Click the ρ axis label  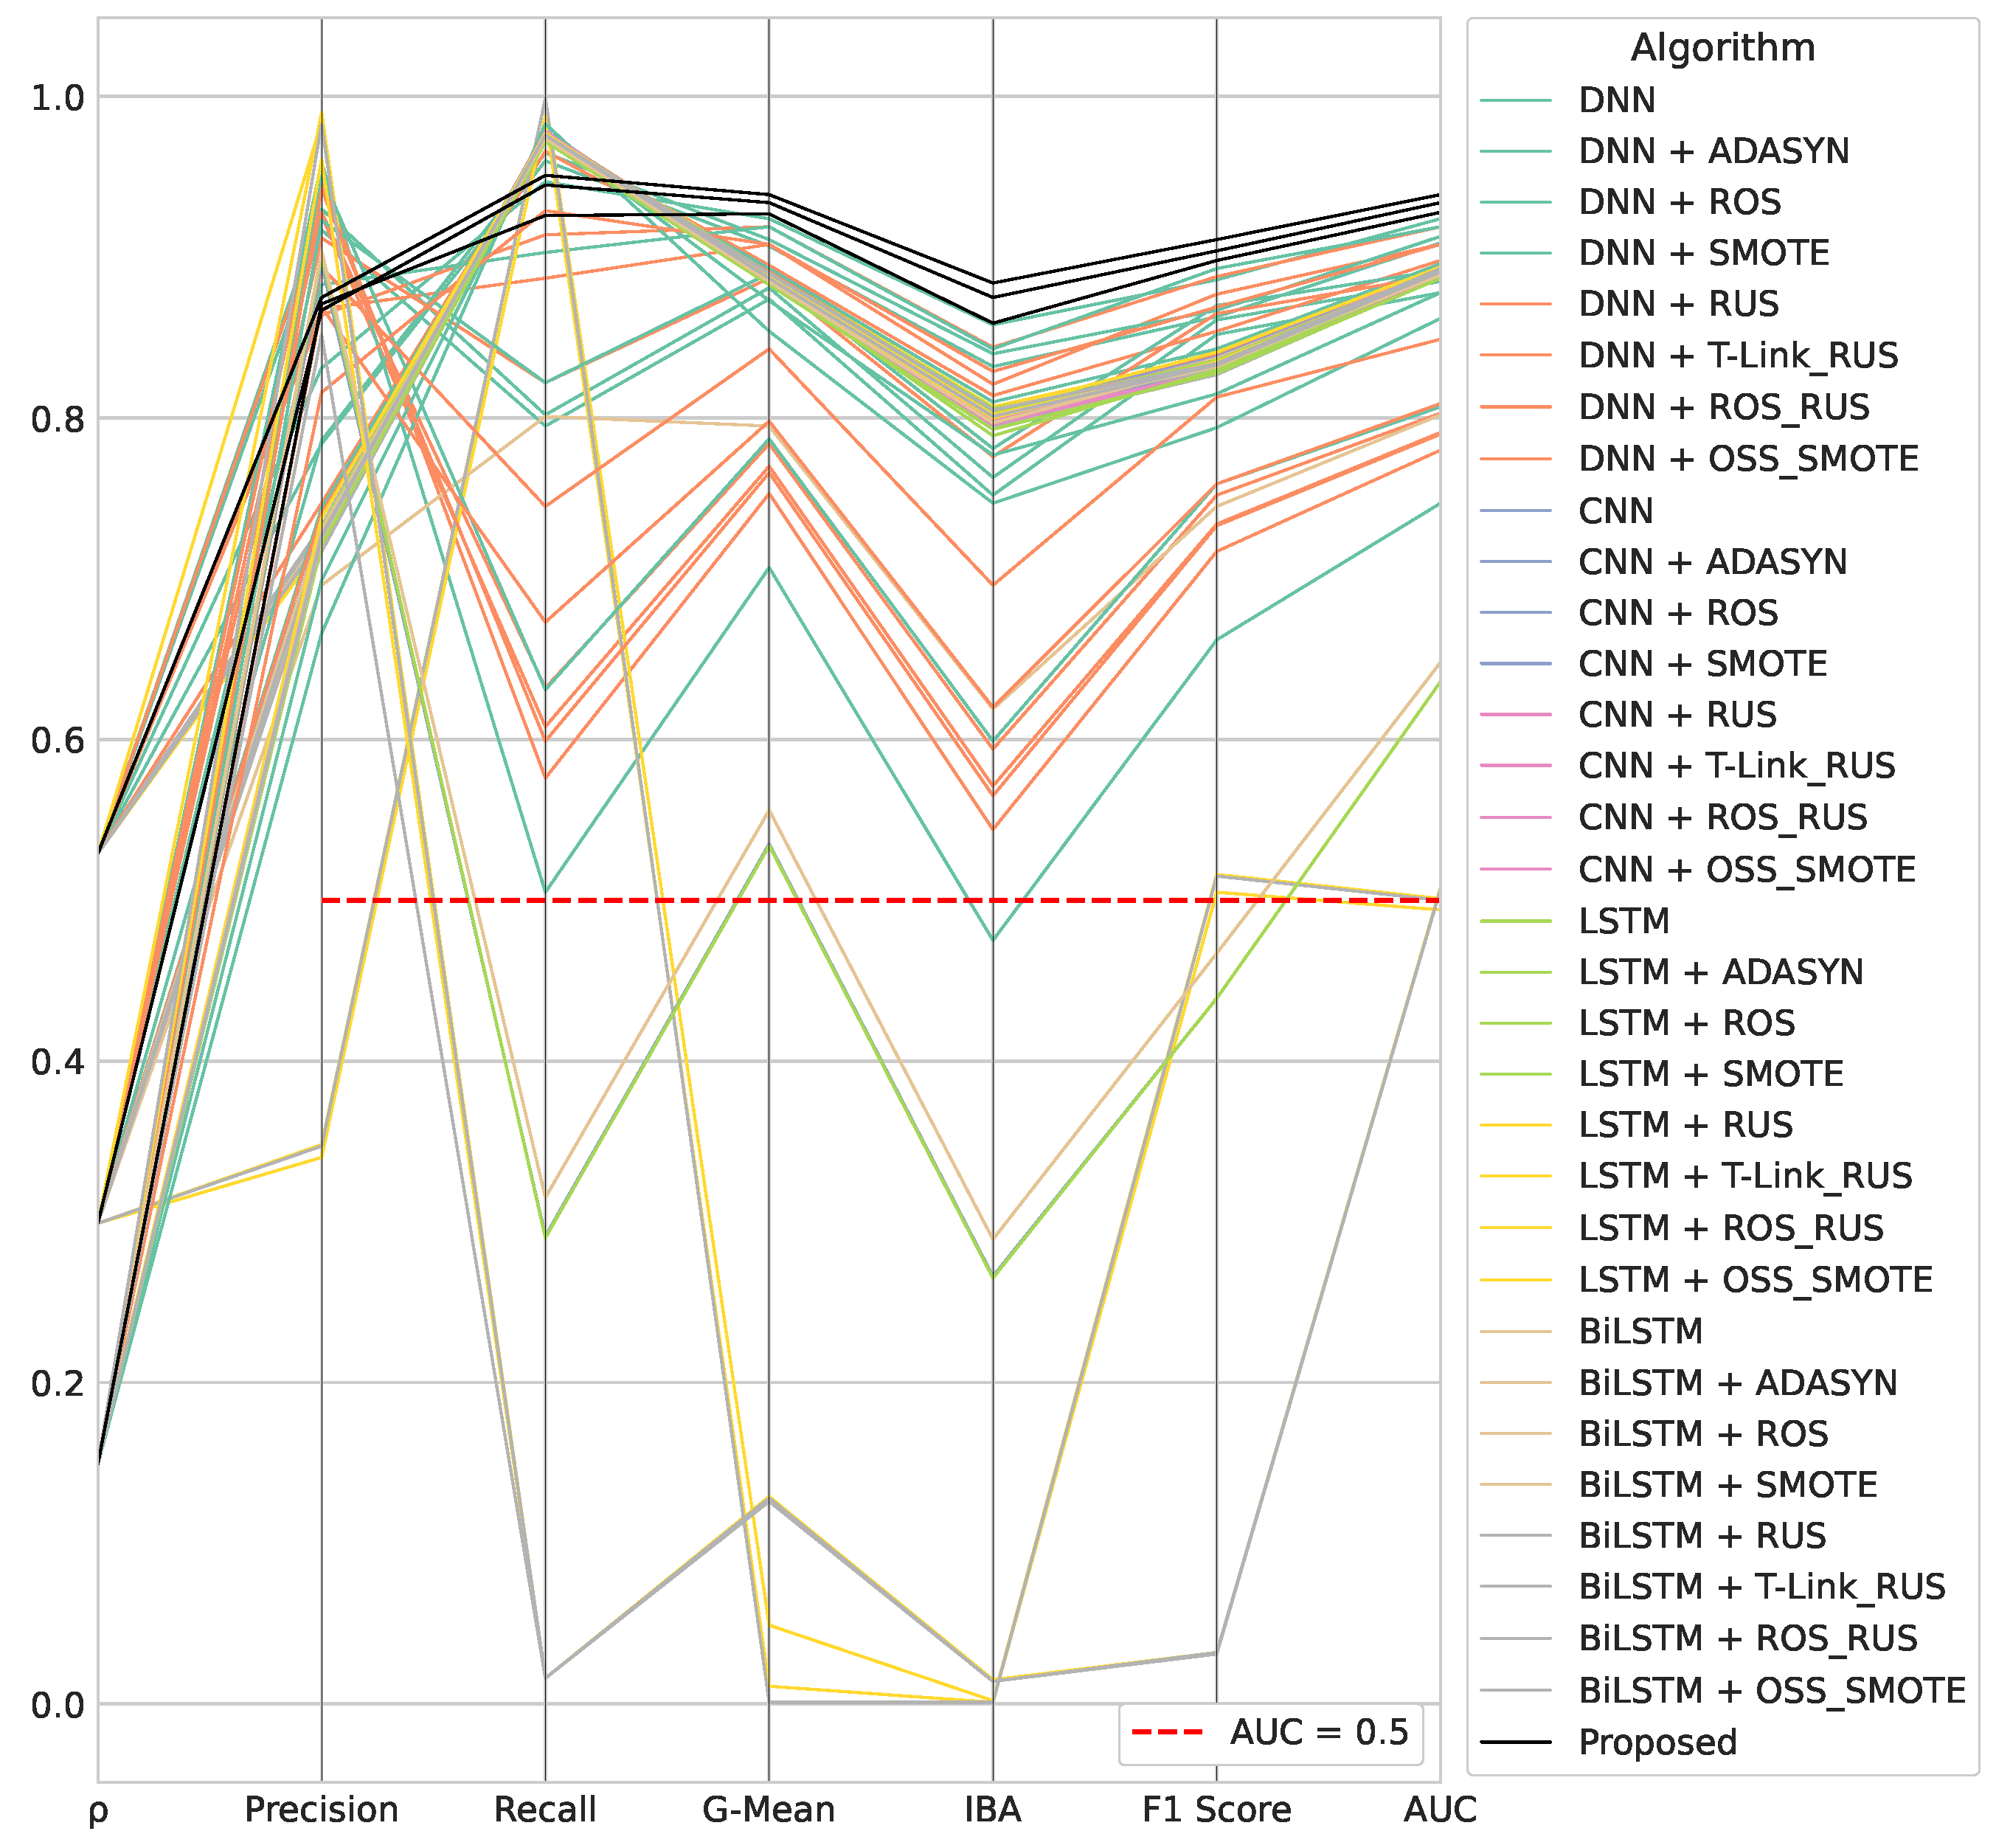98,1811
